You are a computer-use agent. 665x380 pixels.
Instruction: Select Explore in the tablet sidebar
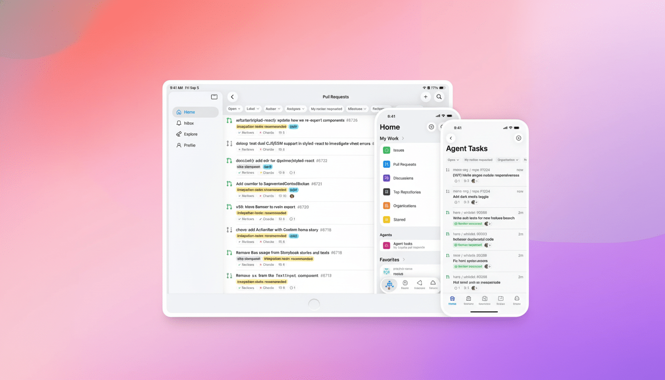click(190, 134)
